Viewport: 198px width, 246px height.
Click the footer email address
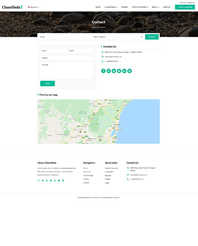pyautogui.click(x=139, y=175)
